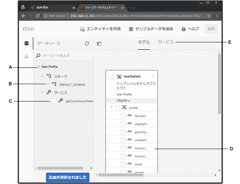Tick the profile property checkbox

[118, 108]
